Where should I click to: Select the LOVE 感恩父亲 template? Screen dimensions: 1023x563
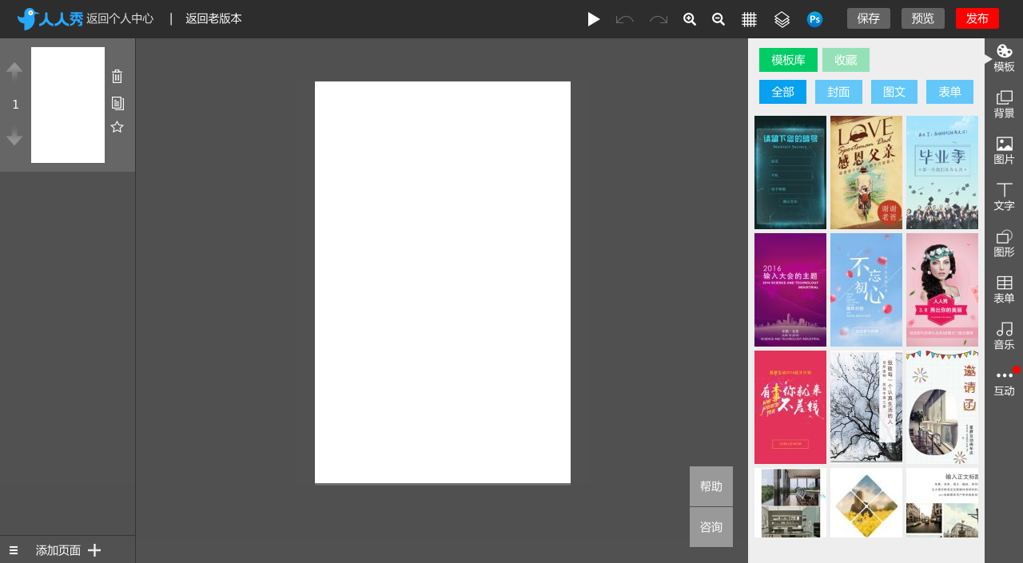click(866, 172)
